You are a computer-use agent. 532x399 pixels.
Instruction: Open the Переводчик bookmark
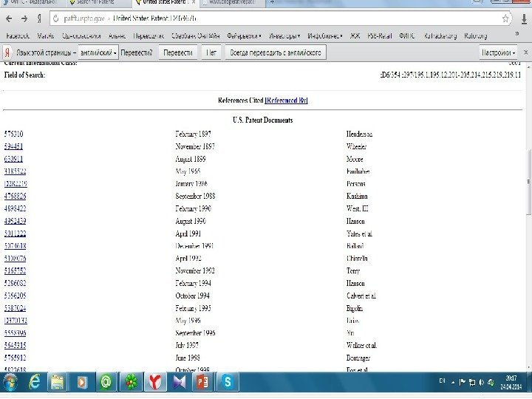pyautogui.click(x=149, y=35)
